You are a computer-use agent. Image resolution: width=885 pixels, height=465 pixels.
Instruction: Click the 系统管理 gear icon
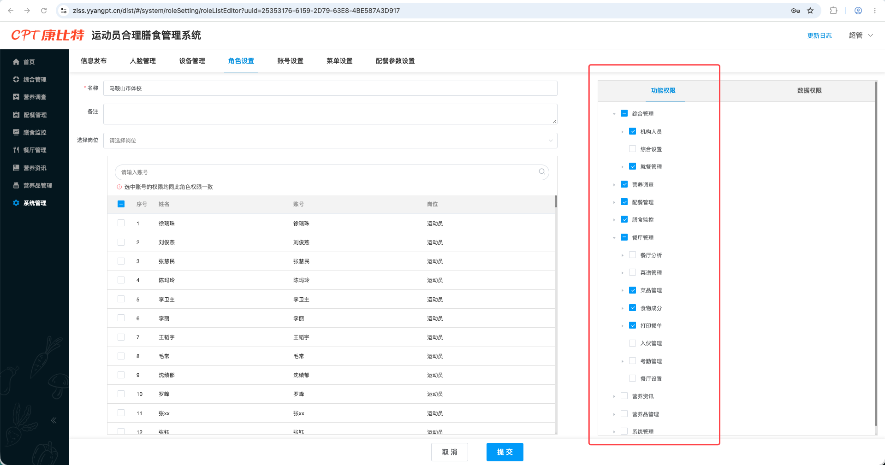pos(16,203)
